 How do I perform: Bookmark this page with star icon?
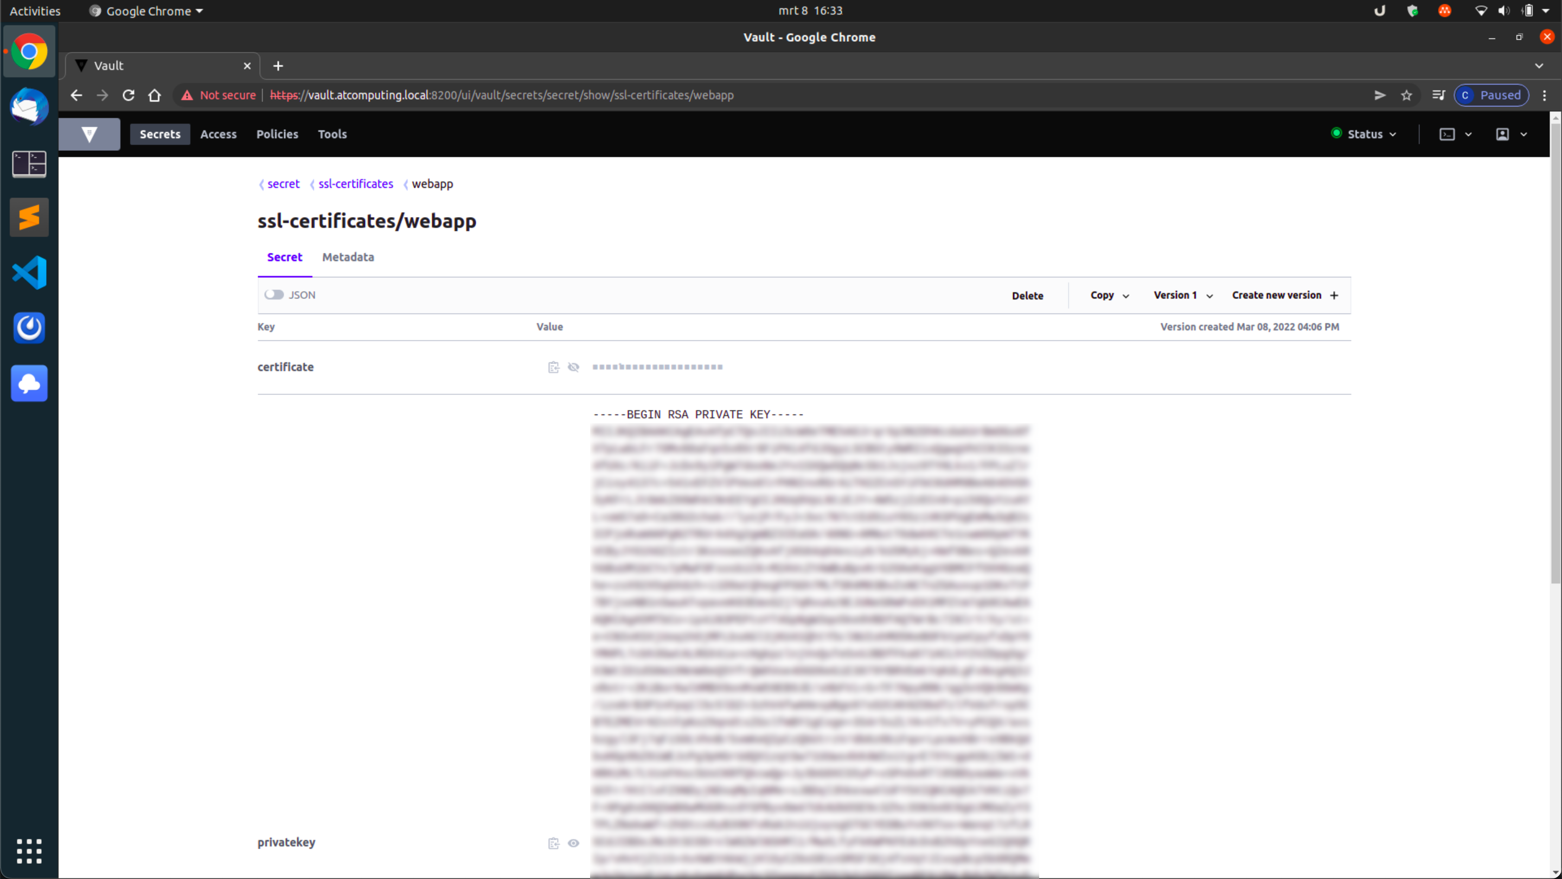coord(1406,95)
